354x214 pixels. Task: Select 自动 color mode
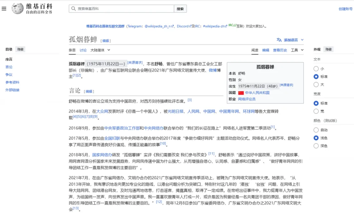click(x=316, y=130)
